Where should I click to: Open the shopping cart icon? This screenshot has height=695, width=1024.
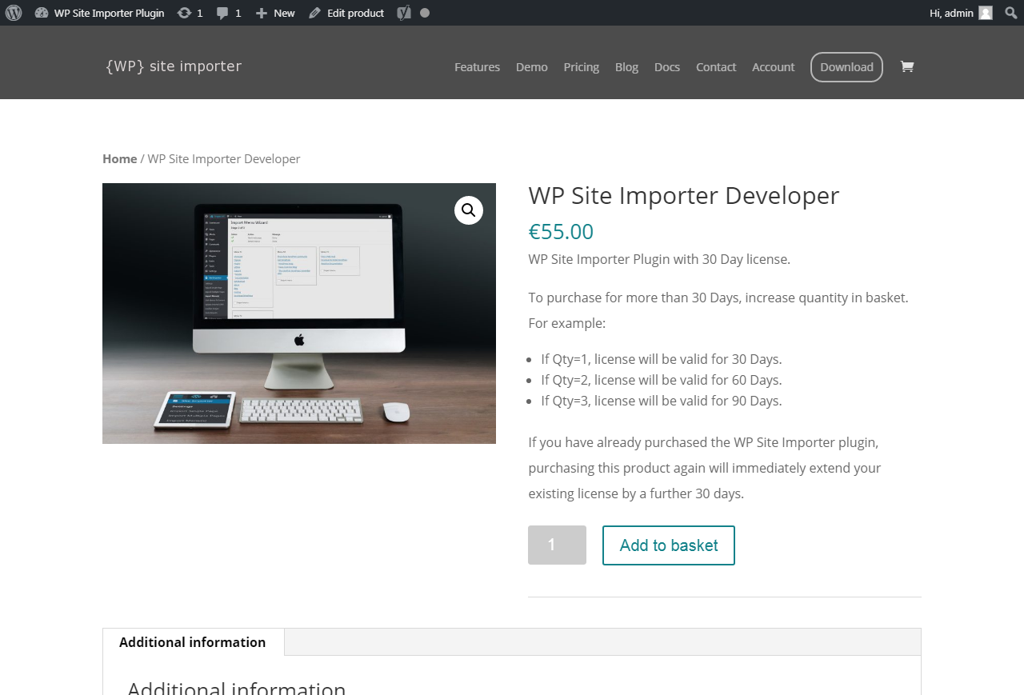[906, 67]
